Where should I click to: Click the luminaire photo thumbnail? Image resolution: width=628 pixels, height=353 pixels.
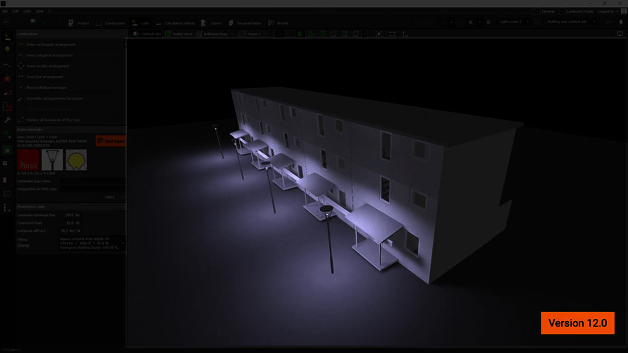[52, 160]
